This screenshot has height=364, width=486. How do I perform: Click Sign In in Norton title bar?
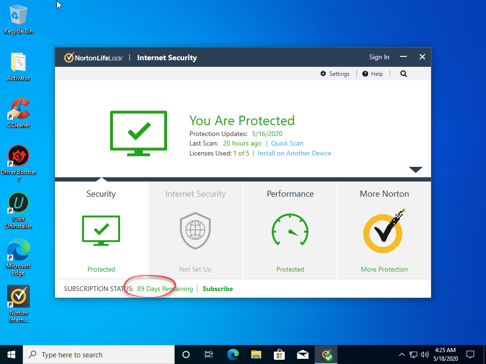coord(379,57)
